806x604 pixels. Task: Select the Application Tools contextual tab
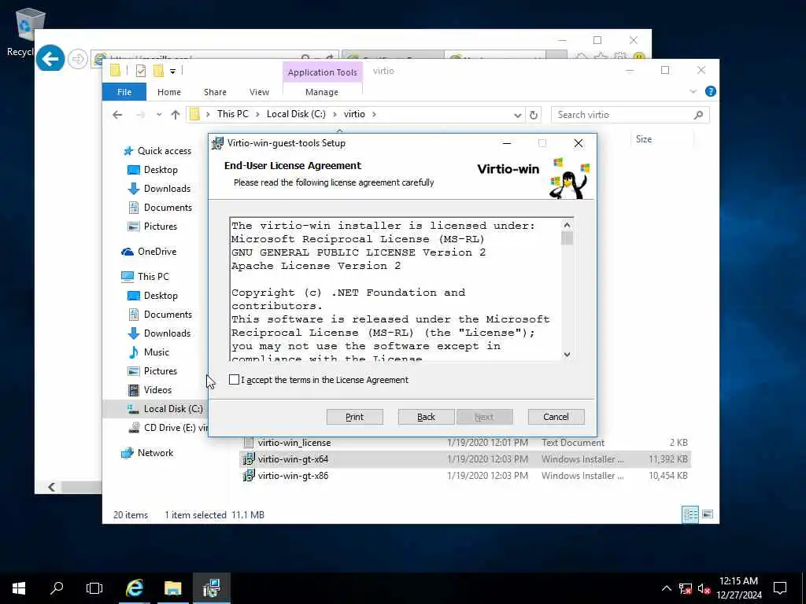pos(322,72)
